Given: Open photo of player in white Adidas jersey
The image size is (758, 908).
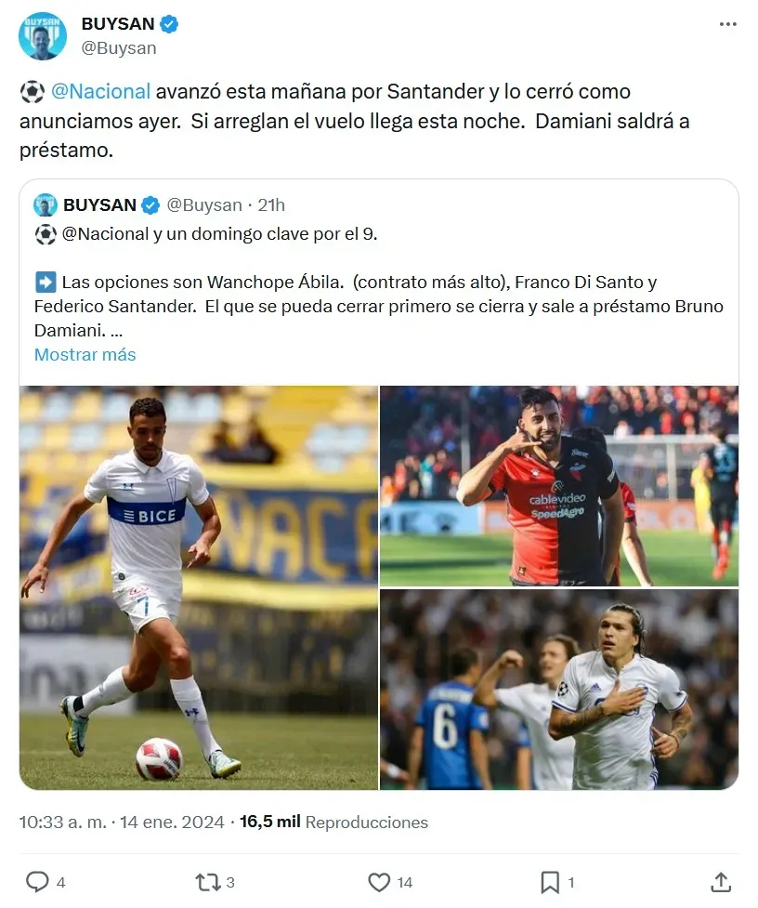Looking at the screenshot, I should (559, 690).
